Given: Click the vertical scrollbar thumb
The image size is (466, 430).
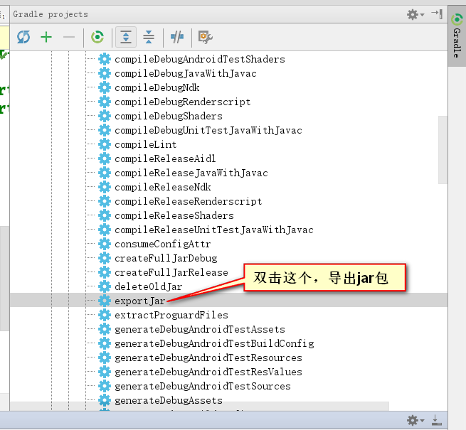Looking at the screenshot, I should [x=443, y=150].
